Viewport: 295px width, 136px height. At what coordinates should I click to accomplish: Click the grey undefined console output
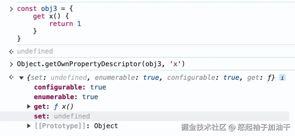click(x=35, y=51)
